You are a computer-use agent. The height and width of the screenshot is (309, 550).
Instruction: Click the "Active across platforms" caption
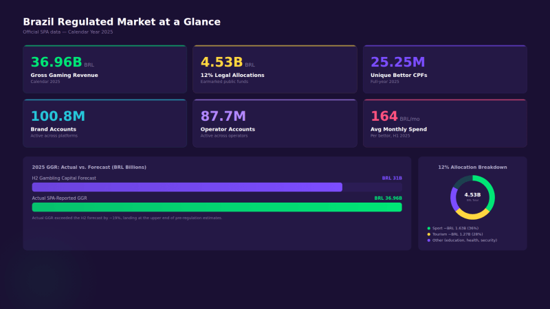54,135
